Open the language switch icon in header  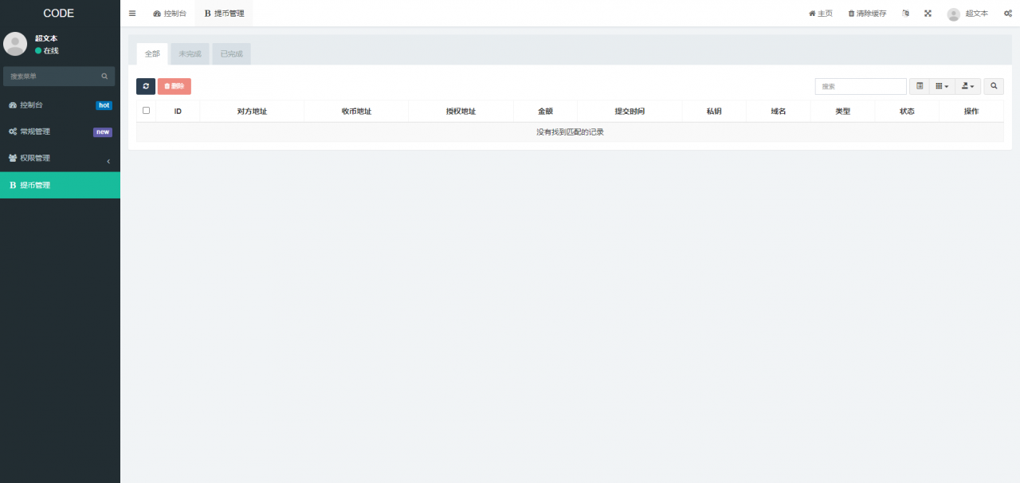tap(905, 14)
